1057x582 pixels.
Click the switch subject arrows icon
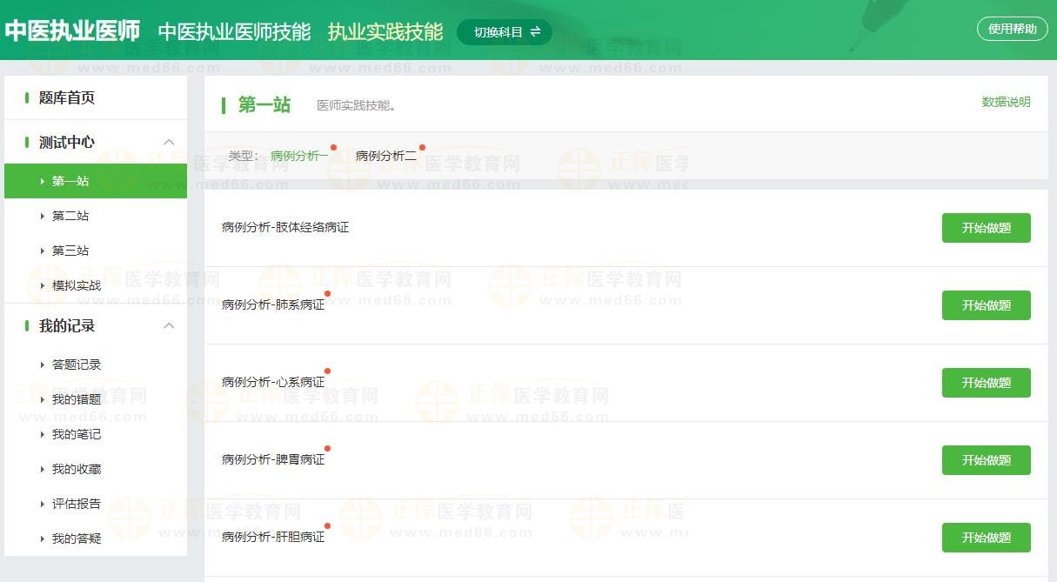(536, 32)
